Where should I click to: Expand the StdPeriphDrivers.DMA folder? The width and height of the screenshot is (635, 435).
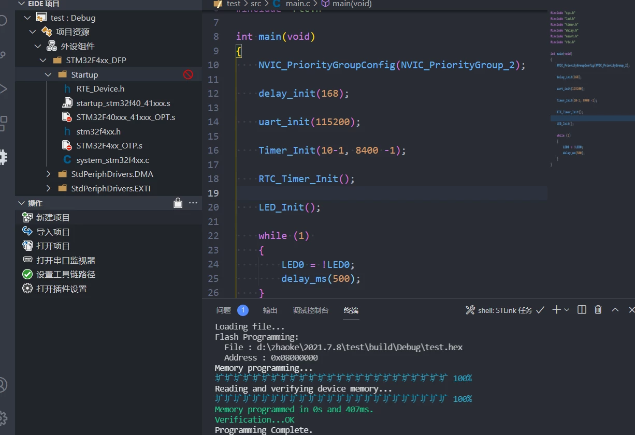pos(48,174)
